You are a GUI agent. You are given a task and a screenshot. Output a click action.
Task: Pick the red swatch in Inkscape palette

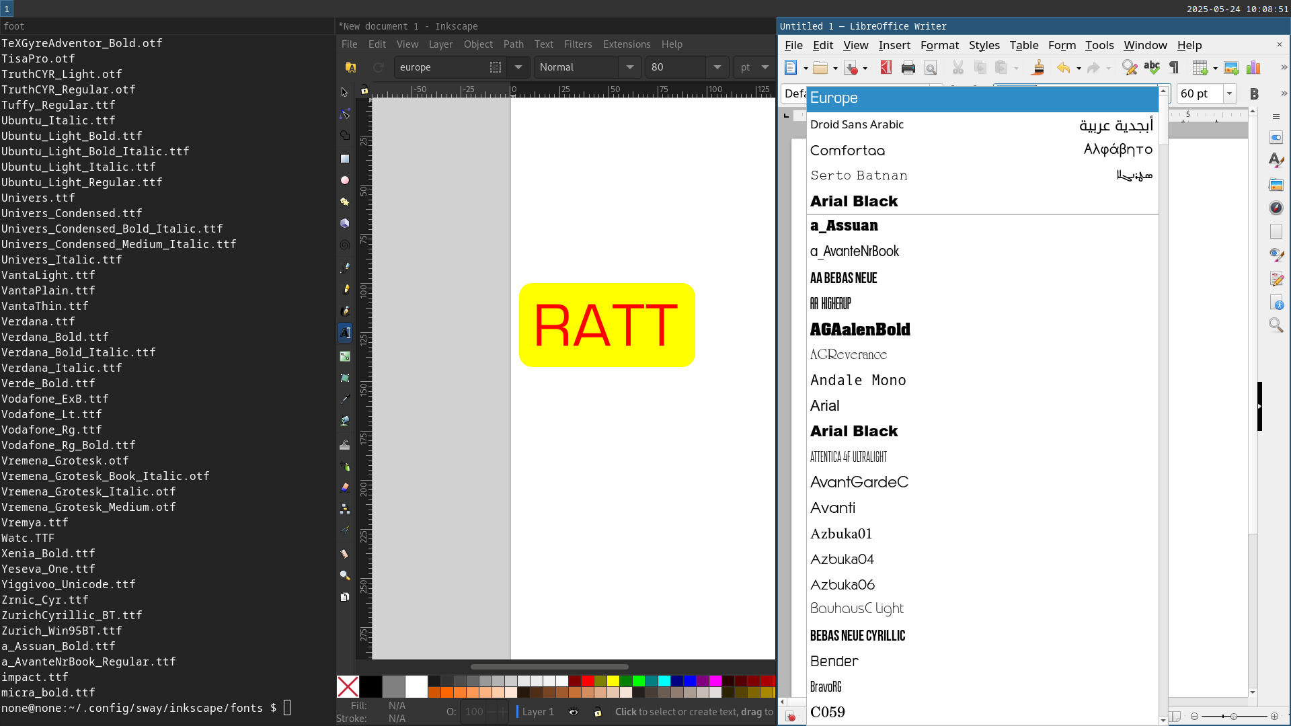587,681
